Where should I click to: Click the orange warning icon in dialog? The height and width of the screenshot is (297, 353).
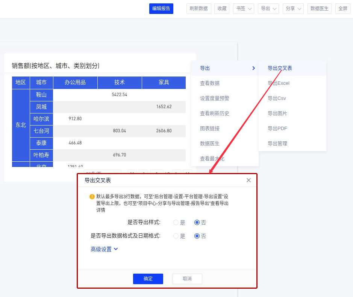point(92,197)
